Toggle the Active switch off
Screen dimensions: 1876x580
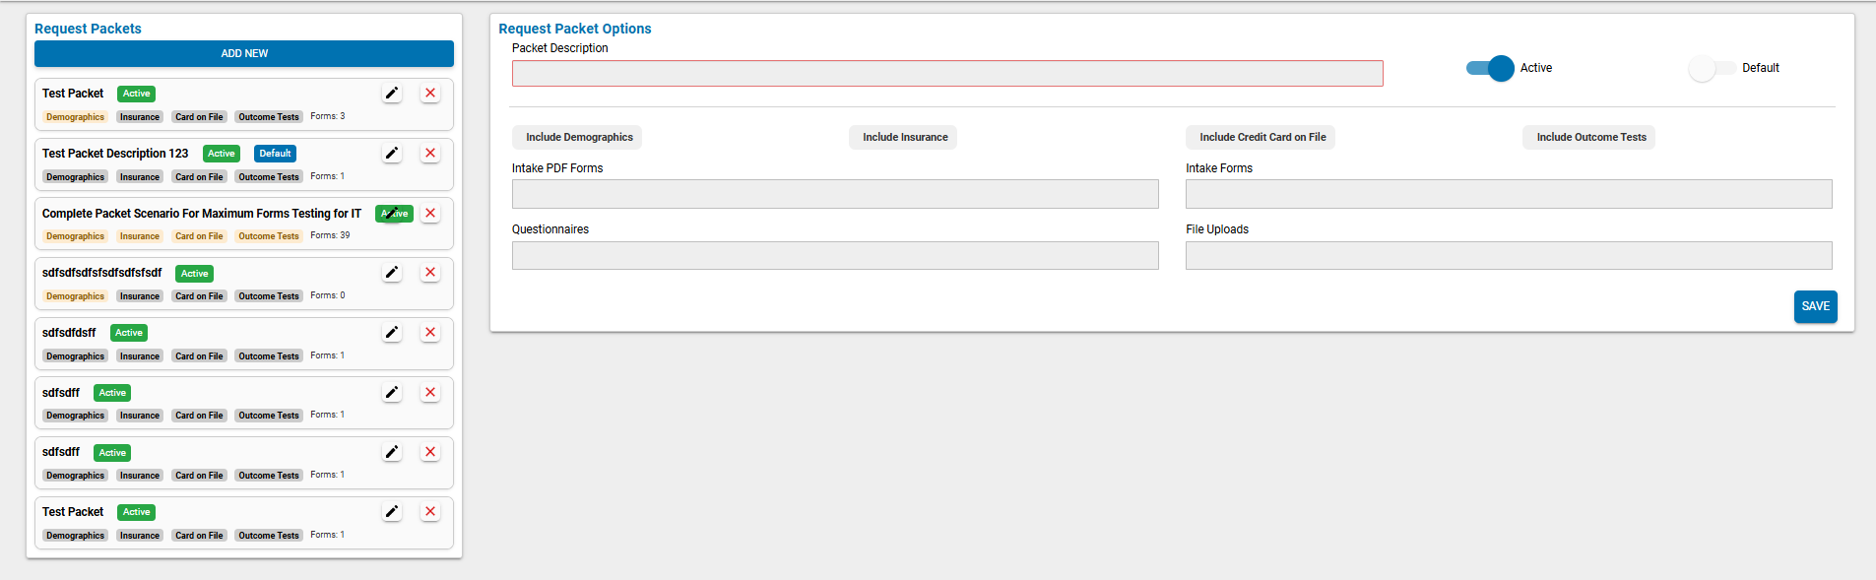point(1490,68)
